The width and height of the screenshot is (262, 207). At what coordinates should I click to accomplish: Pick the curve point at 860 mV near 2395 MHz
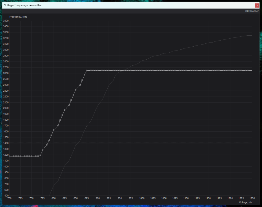tap(80, 85)
